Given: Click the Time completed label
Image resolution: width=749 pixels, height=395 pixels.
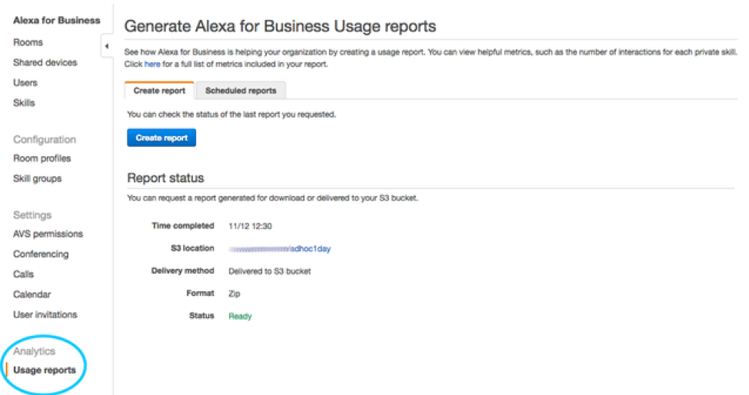Looking at the screenshot, I should click(182, 226).
